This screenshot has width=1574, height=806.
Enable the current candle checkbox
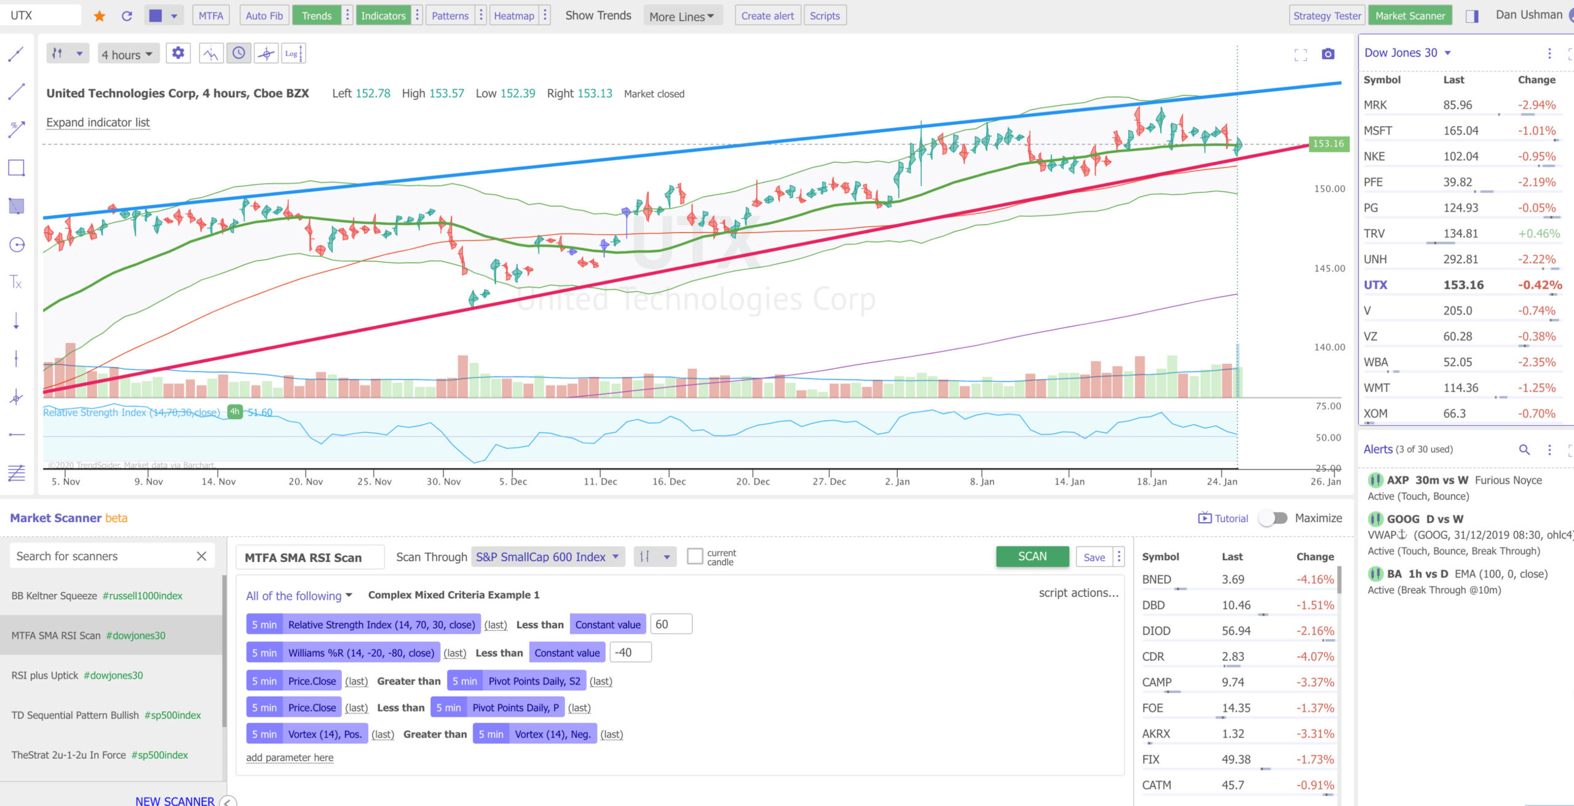click(695, 556)
